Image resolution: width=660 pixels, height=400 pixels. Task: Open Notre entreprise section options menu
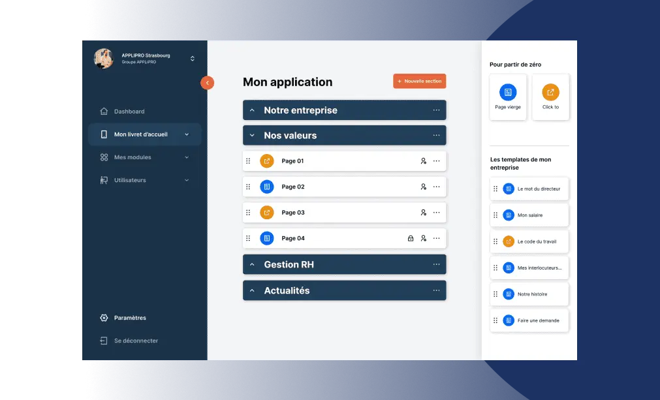[x=437, y=110]
